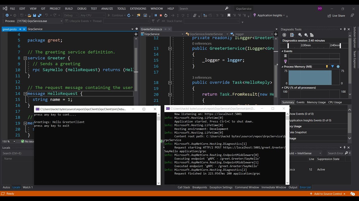Collapse the message HelloRequest block
The image size is (359, 201).
pos(25,94)
